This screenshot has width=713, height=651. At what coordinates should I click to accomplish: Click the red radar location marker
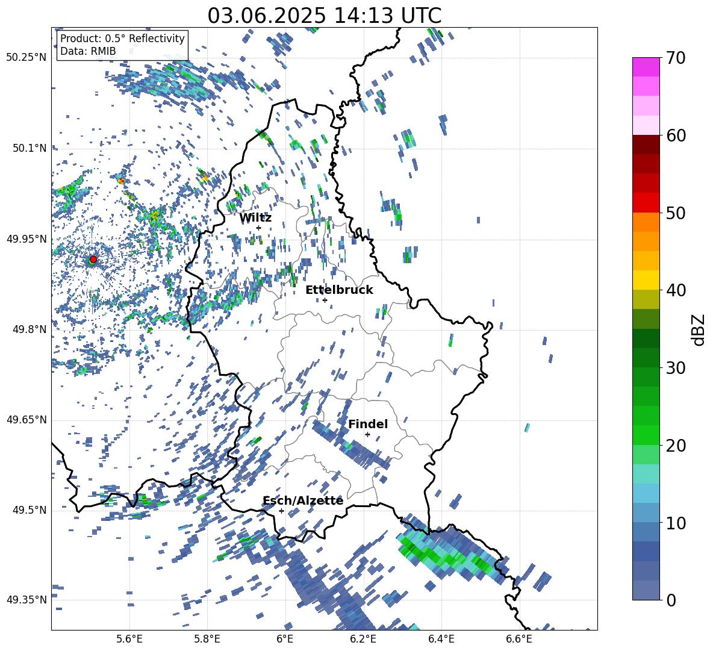coord(93,260)
